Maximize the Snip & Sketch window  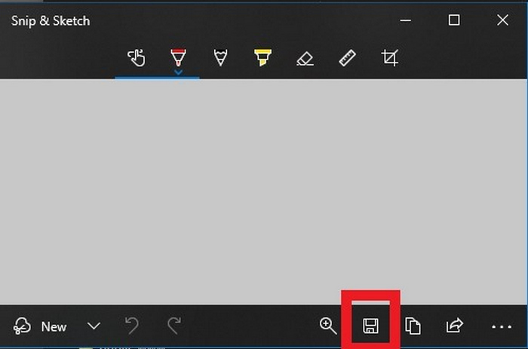coord(454,20)
